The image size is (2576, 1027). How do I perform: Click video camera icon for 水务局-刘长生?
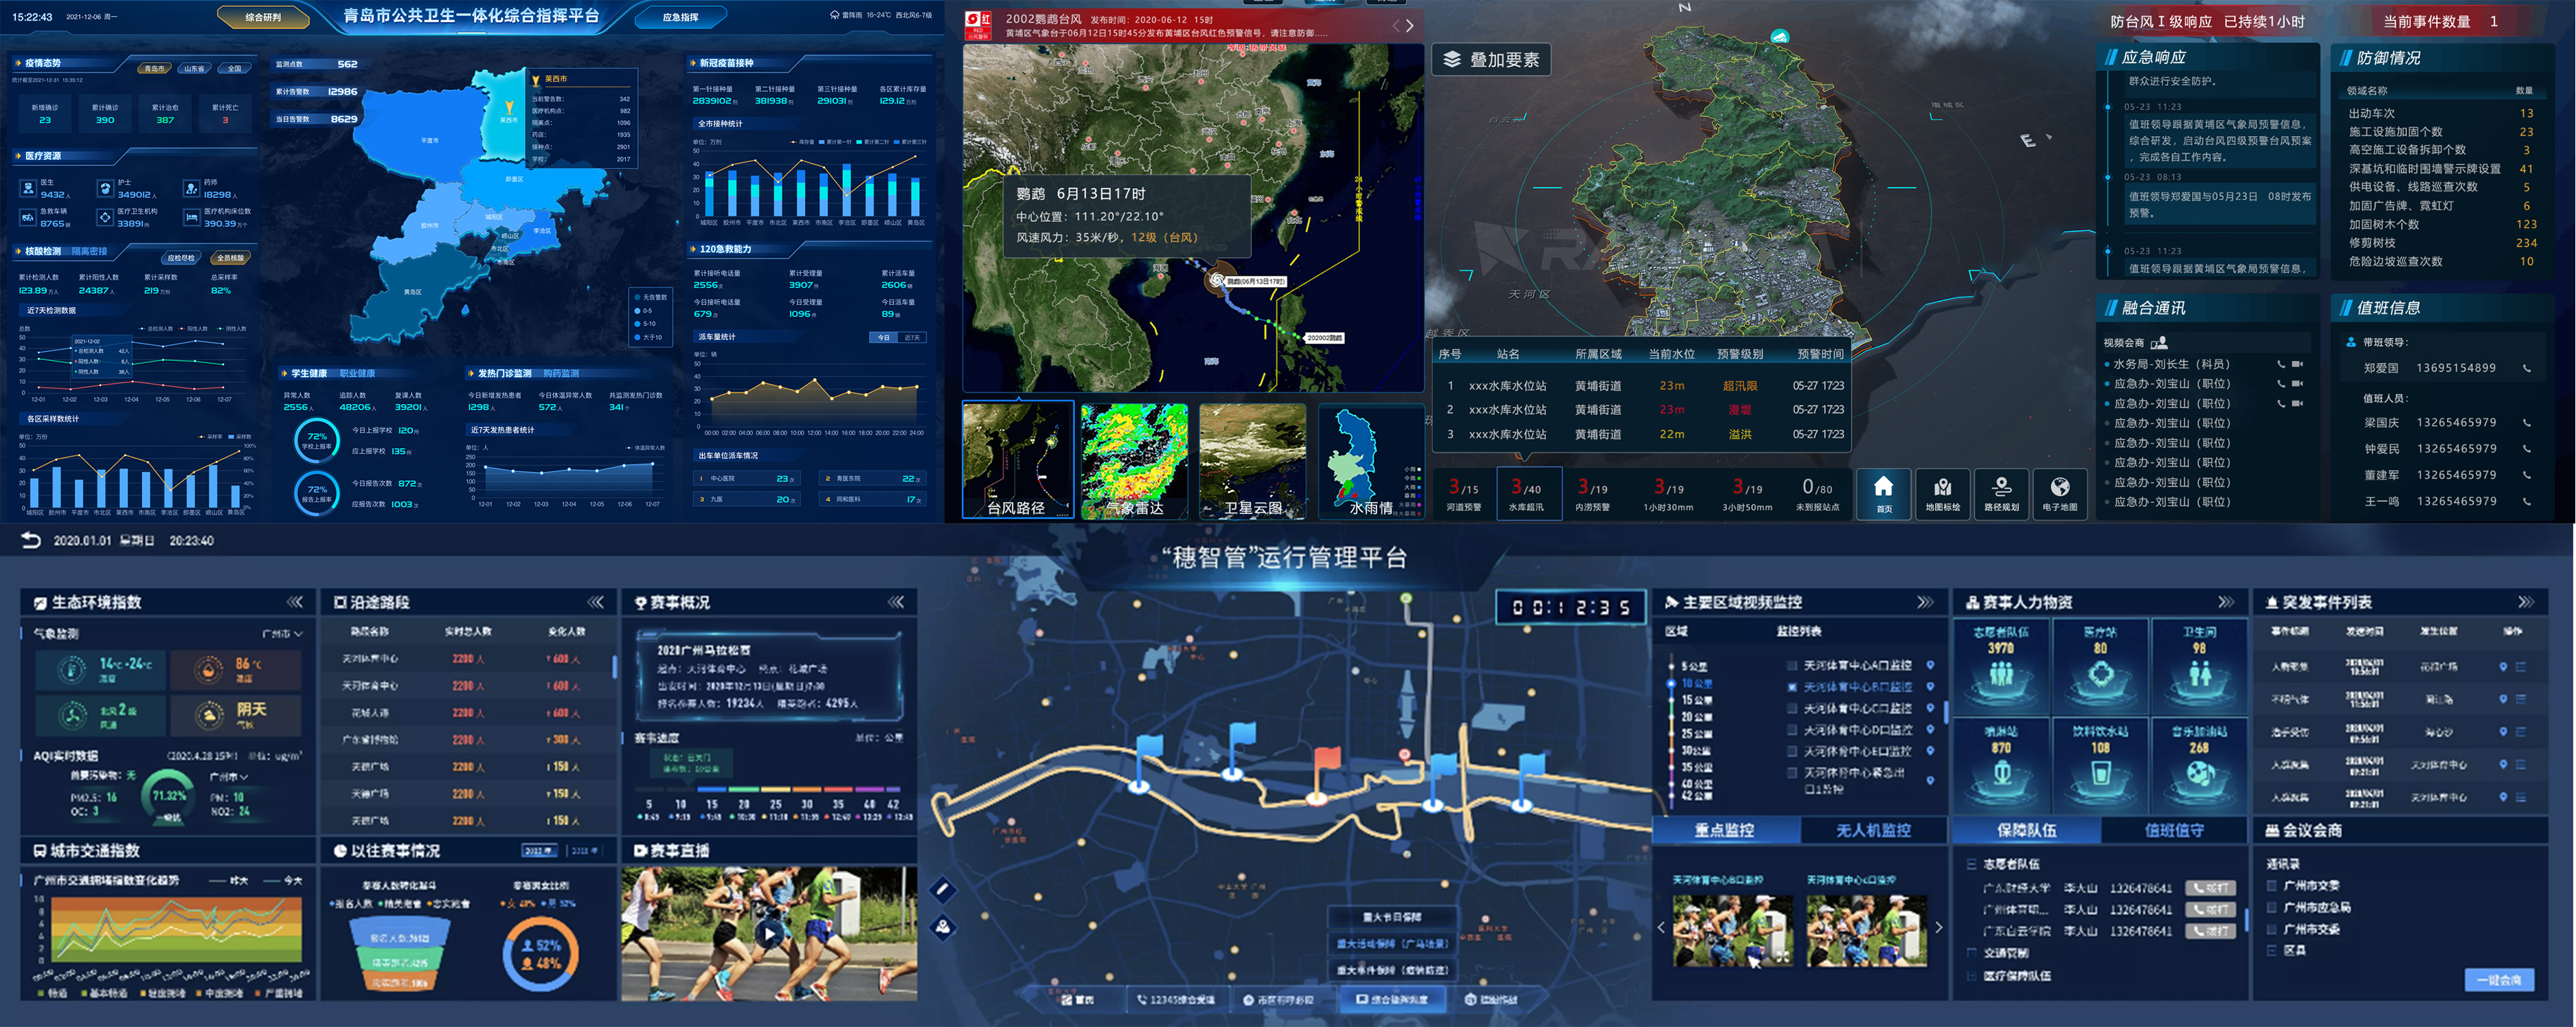[x=2297, y=364]
